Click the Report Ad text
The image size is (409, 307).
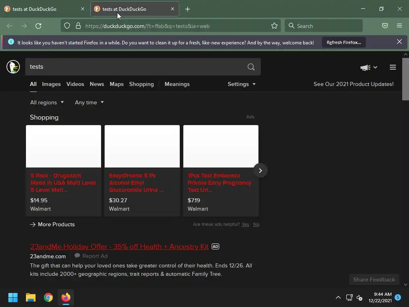point(95,256)
